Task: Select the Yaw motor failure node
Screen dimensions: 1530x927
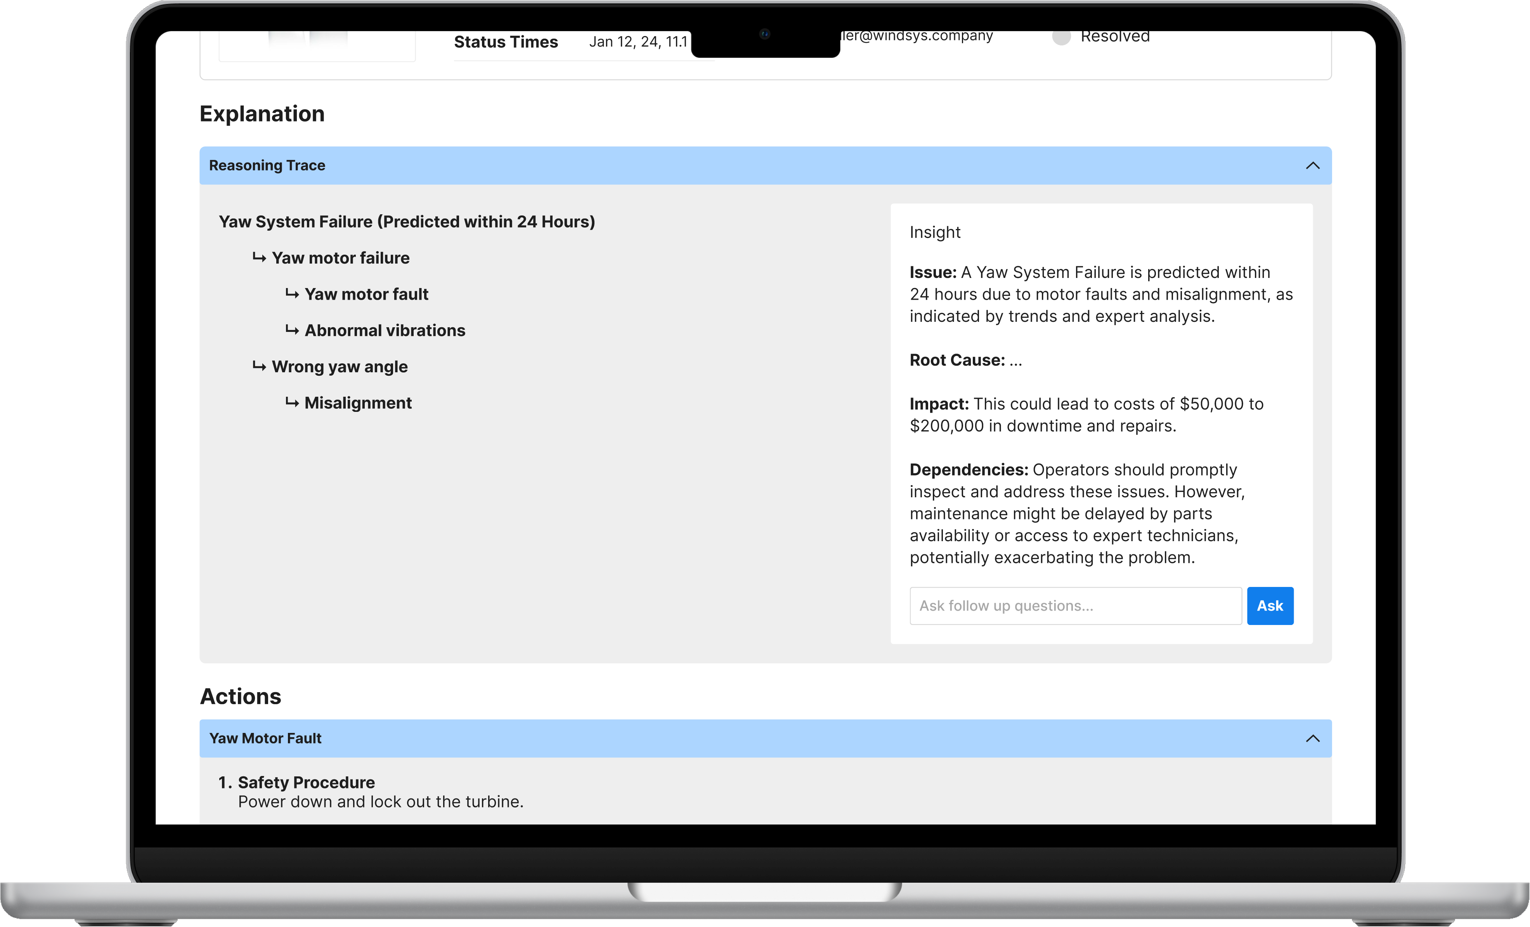Action: [340, 258]
